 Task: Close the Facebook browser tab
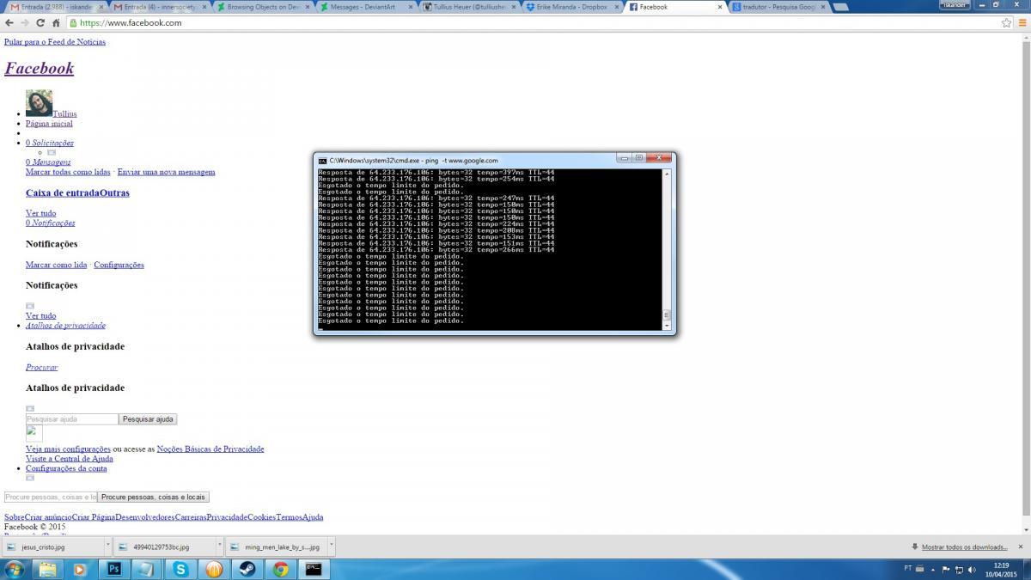point(721,7)
